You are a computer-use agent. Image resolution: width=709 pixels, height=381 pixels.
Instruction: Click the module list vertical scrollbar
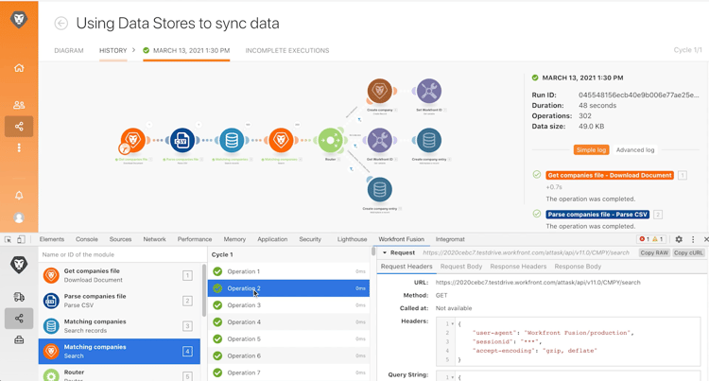tap(204, 290)
